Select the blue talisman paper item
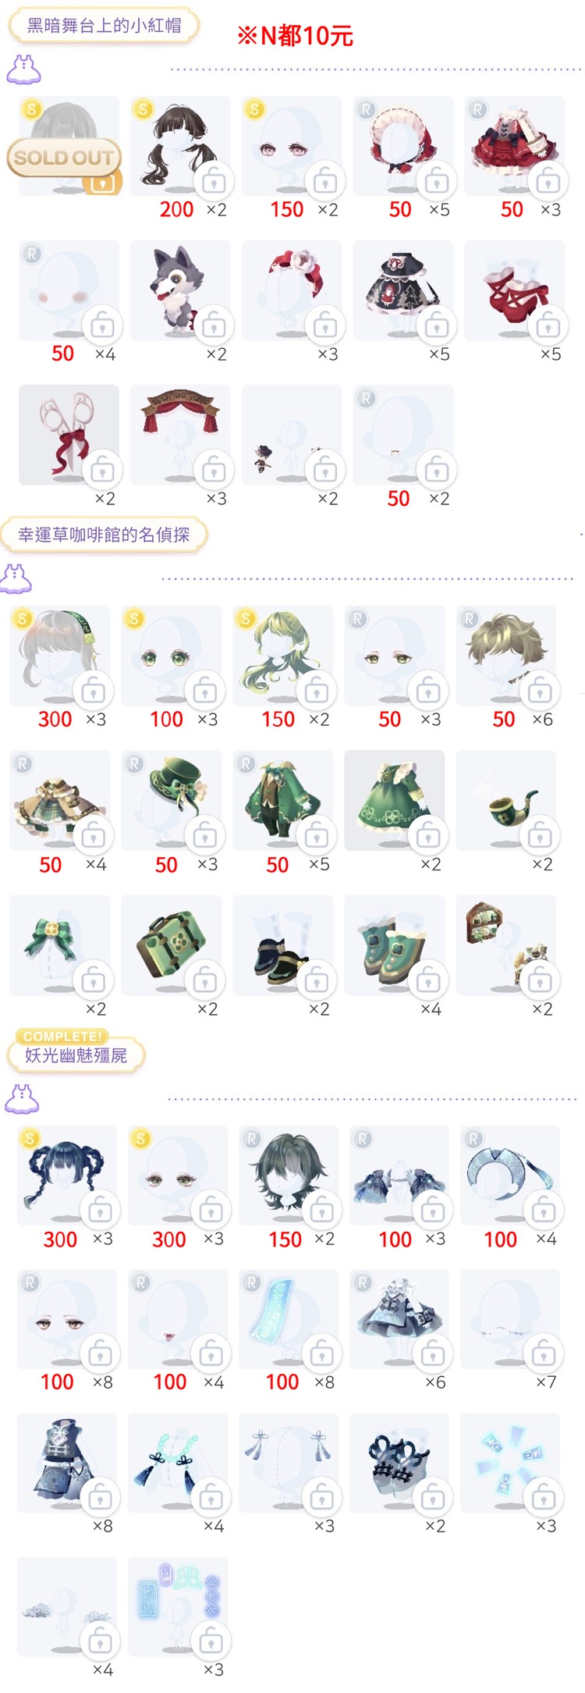 pos(289,1319)
